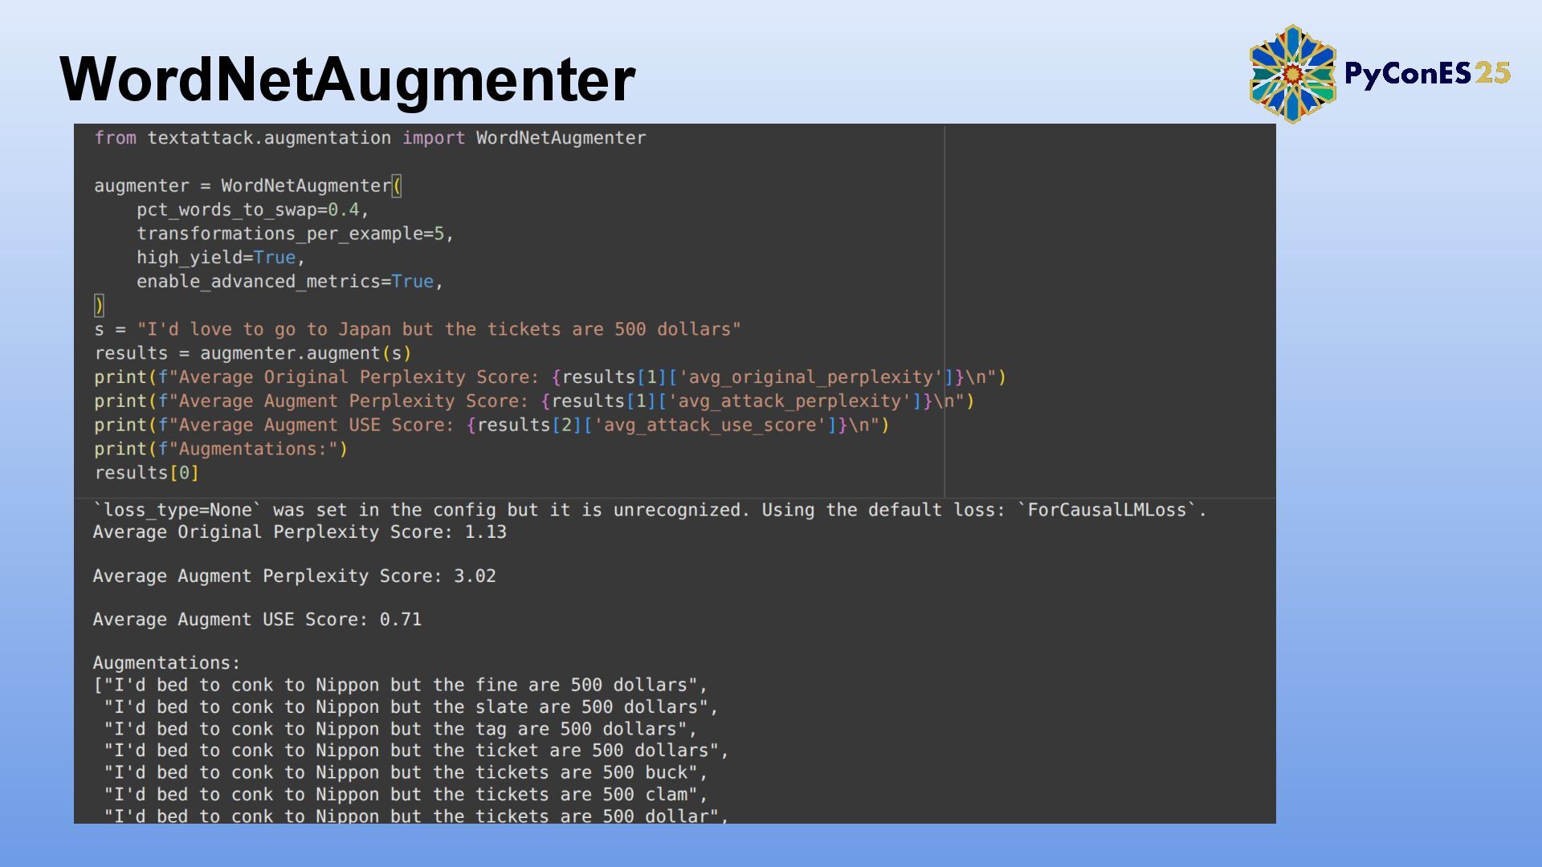This screenshot has width=1542, height=867.
Task: Click augmentation ending with '500 clam'
Action: coord(406,795)
